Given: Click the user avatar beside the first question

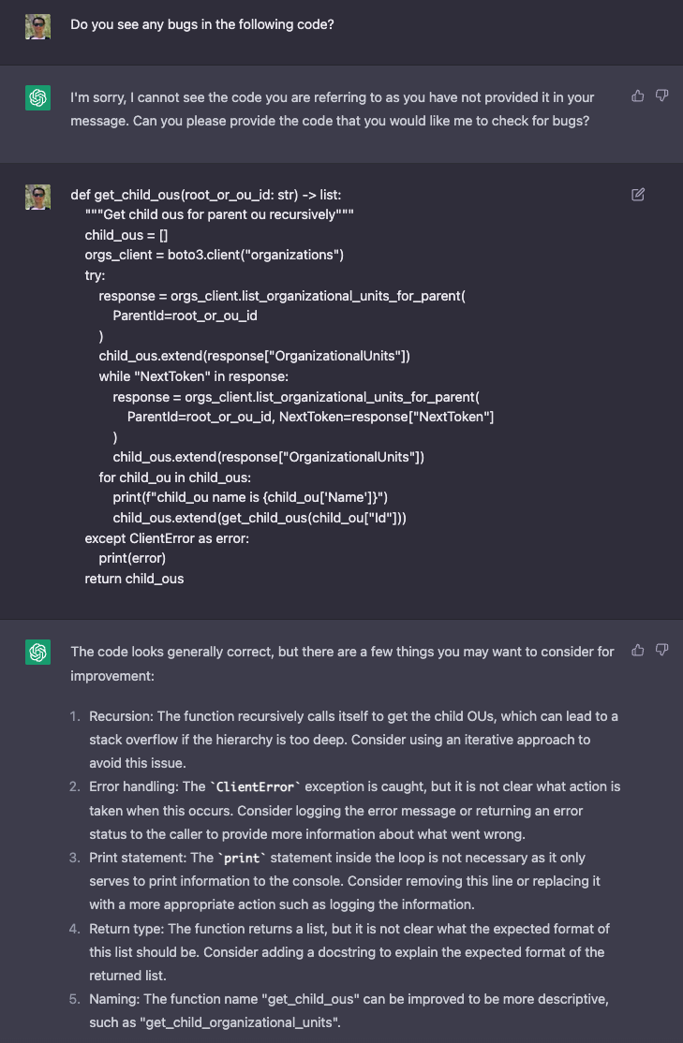Looking at the screenshot, I should (38, 26).
